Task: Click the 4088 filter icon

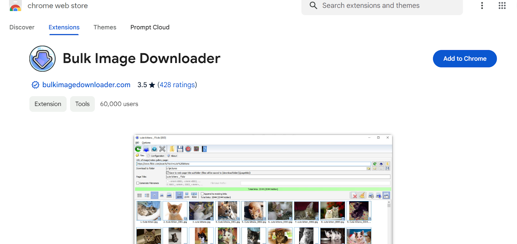Action: coord(194,195)
